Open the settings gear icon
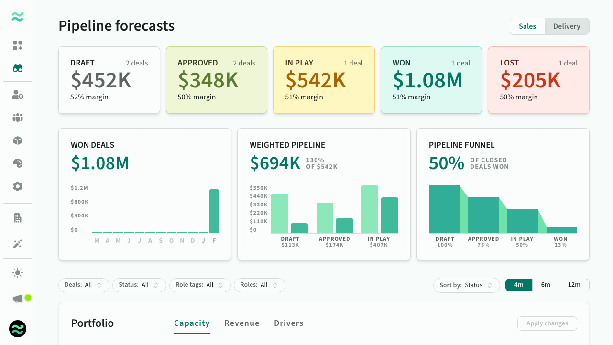 point(18,186)
